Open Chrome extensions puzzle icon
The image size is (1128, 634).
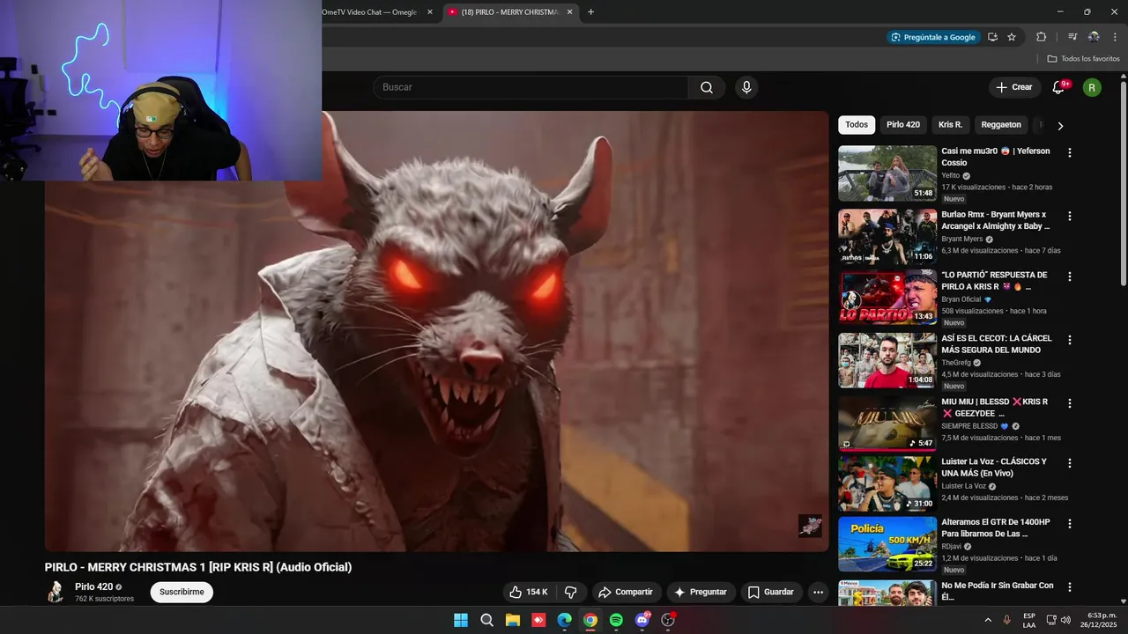click(1041, 37)
